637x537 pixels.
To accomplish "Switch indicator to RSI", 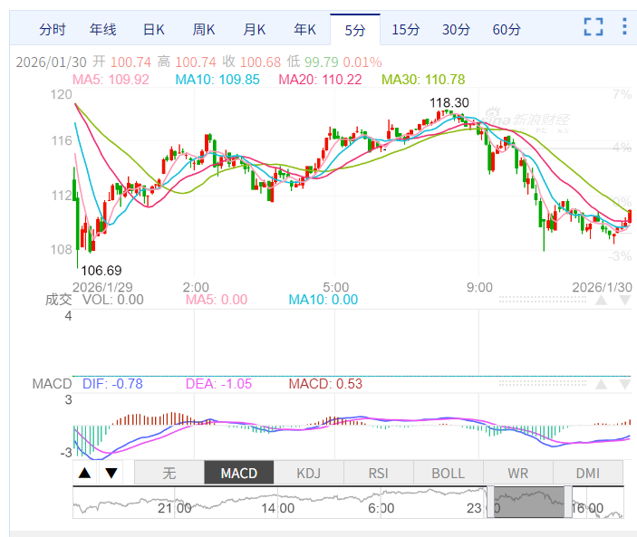I will pyautogui.click(x=379, y=473).
